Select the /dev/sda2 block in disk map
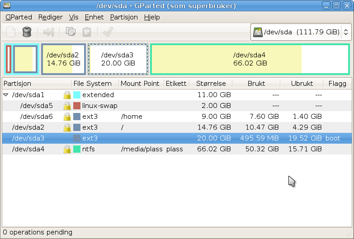The height and width of the screenshot is (239, 354). 63,59
